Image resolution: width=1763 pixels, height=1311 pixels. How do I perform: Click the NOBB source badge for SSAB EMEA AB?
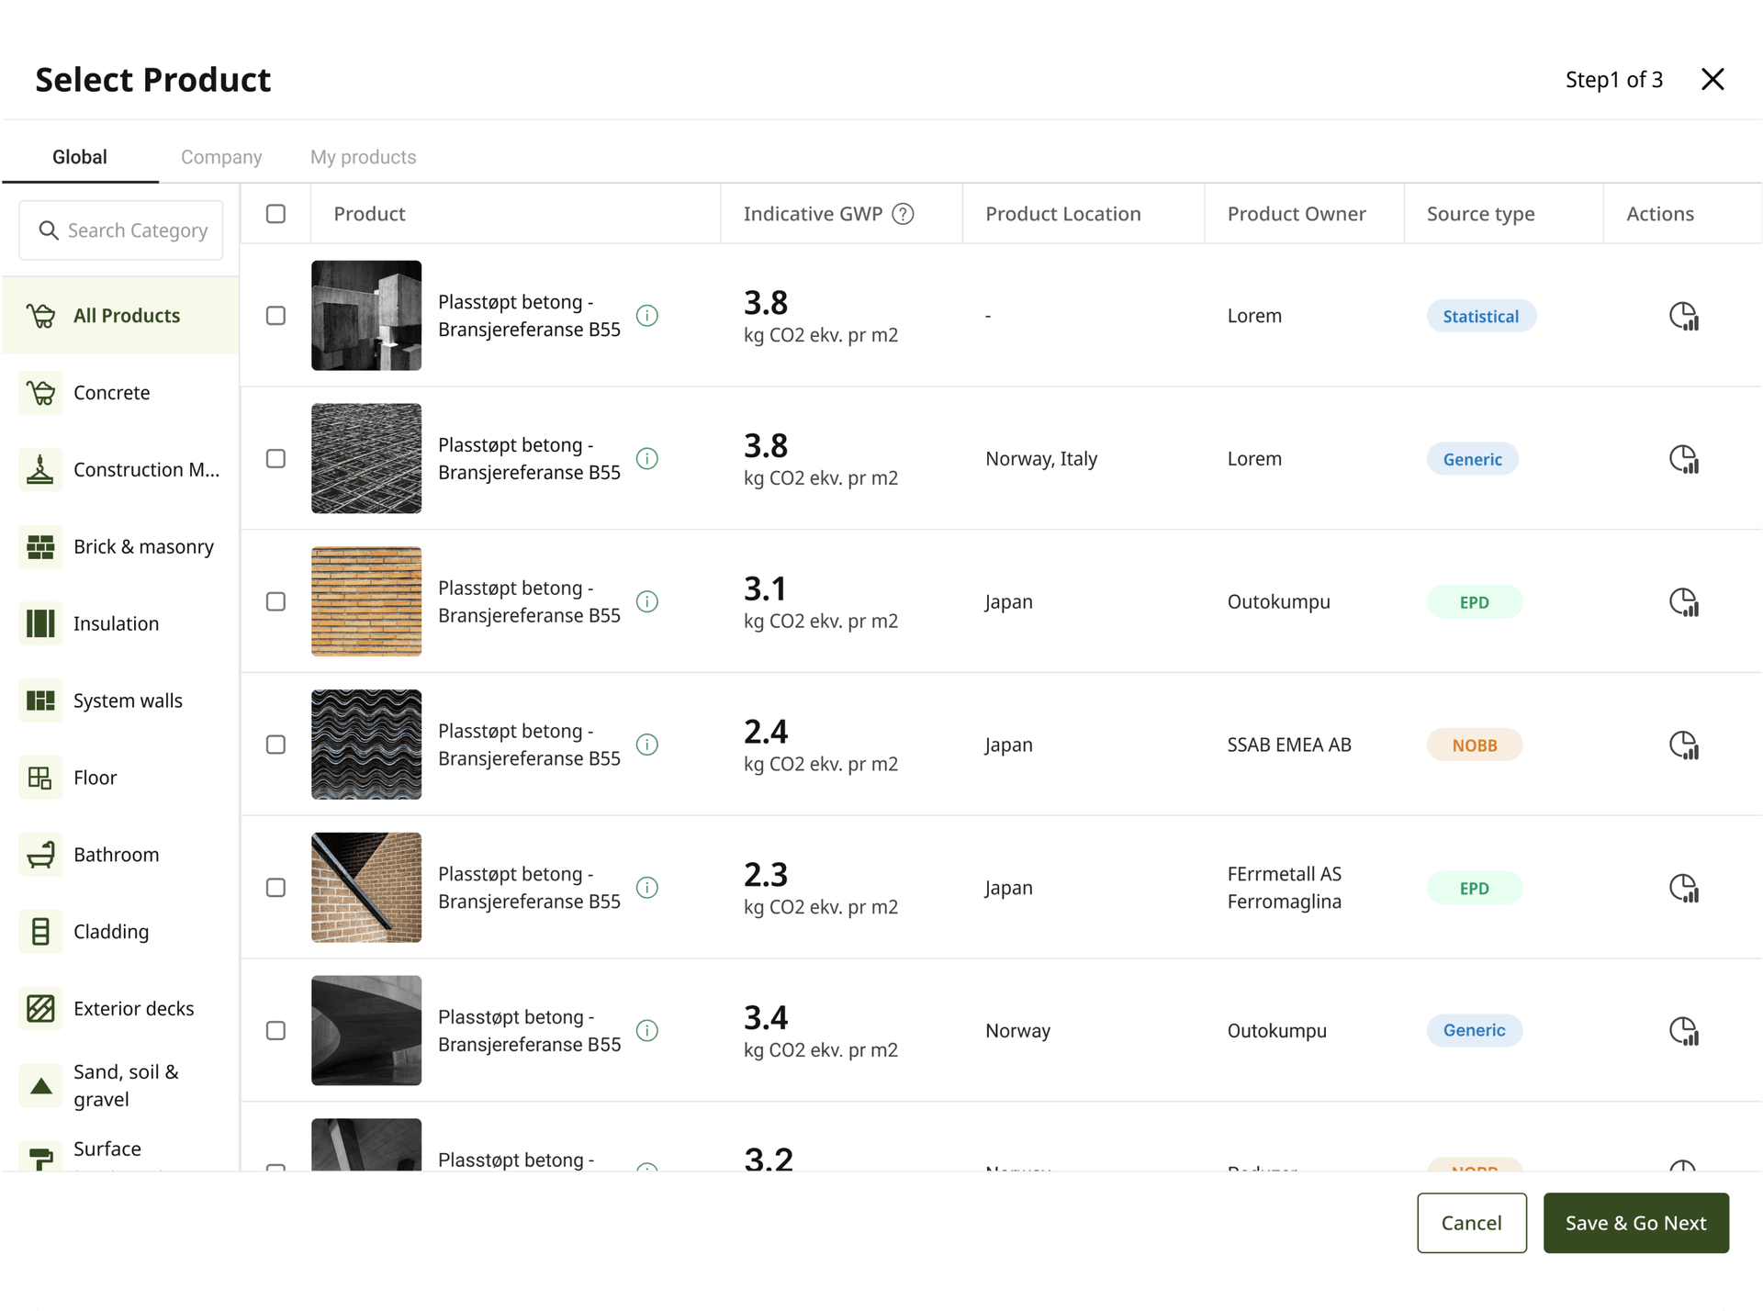click(1474, 745)
